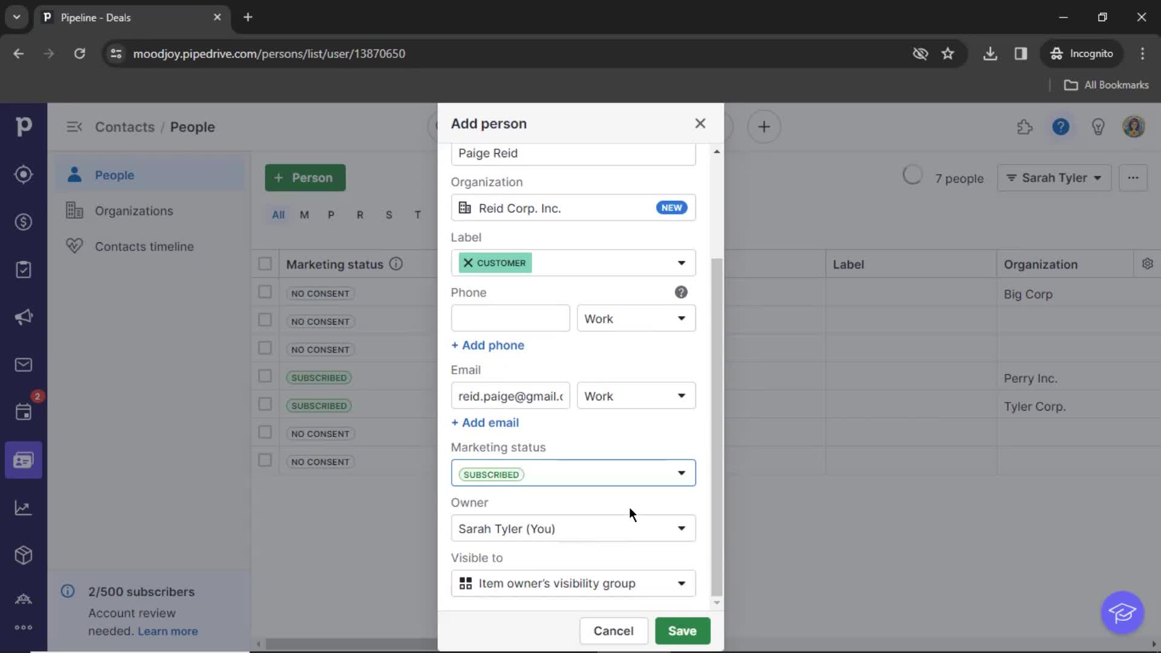Select the Contacts icon in left sidebar

[x=23, y=460]
